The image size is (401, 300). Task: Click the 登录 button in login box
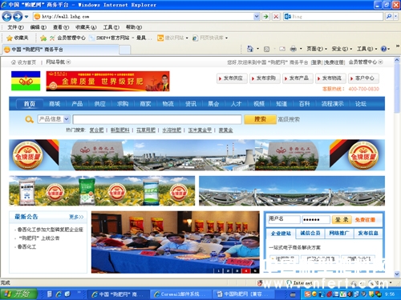[x=342, y=219]
